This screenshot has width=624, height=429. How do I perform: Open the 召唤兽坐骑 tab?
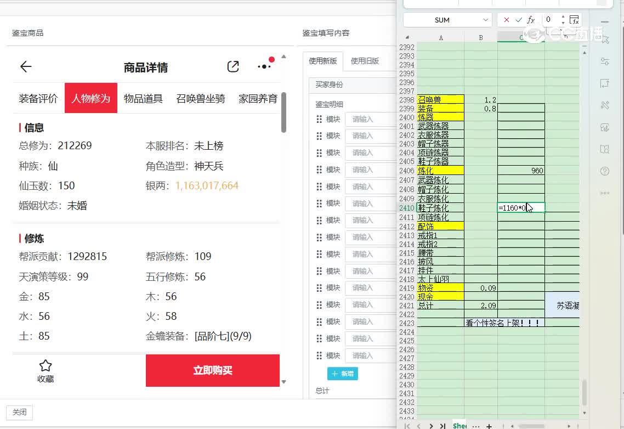coord(201,99)
